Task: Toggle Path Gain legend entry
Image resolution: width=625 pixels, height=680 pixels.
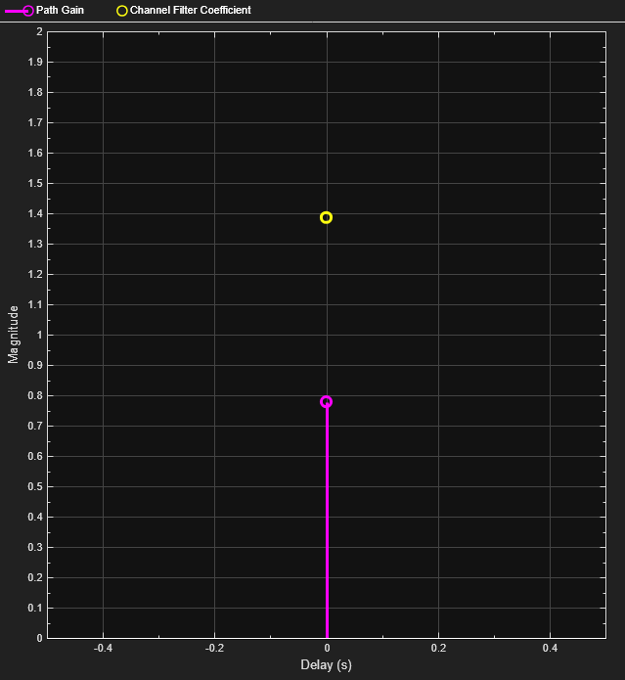Action: [45, 11]
